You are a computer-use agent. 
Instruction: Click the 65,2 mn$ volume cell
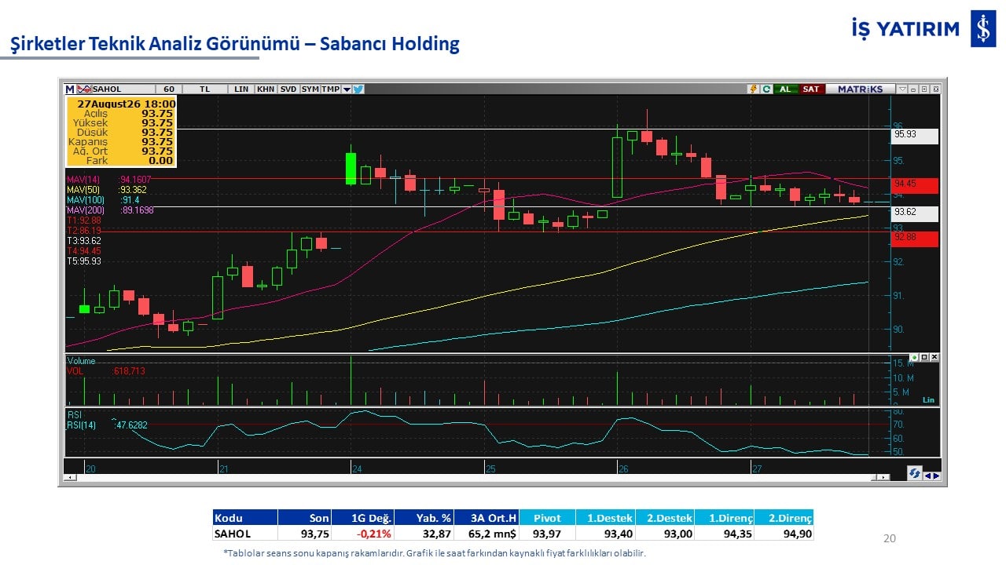[x=486, y=534]
